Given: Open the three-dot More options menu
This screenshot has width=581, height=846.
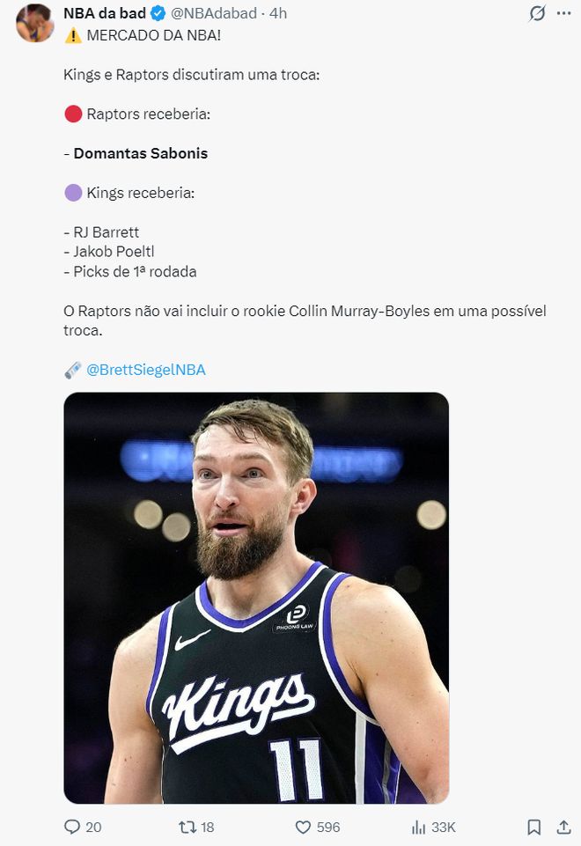Looking at the screenshot, I should (563, 13).
